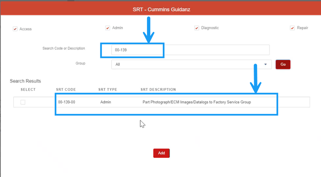Image resolution: width=321 pixels, height=177 pixels.
Task: Click the SRT CODE column header
Action: click(66, 89)
